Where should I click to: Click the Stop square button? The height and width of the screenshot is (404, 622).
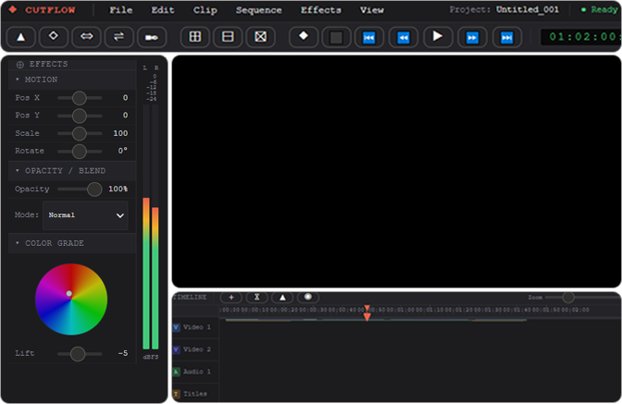pos(336,38)
